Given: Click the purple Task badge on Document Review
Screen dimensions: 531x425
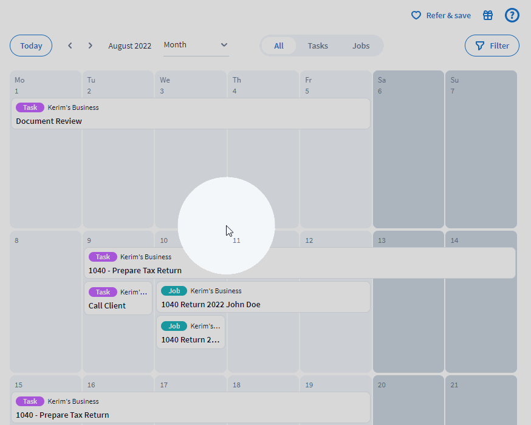Looking at the screenshot, I should pyautogui.click(x=30, y=107).
